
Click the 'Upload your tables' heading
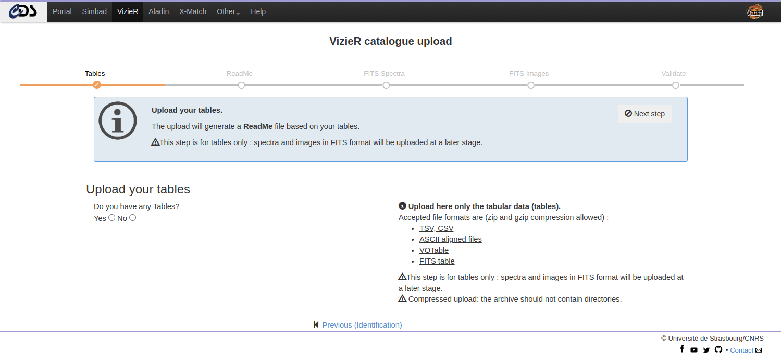(138, 189)
